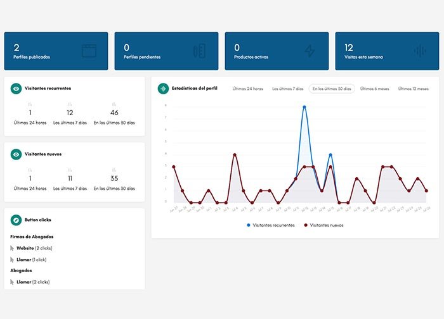Click the green icon beside Estadísticas del perfil
Viewport: 444px width, 319px height.
(163, 89)
